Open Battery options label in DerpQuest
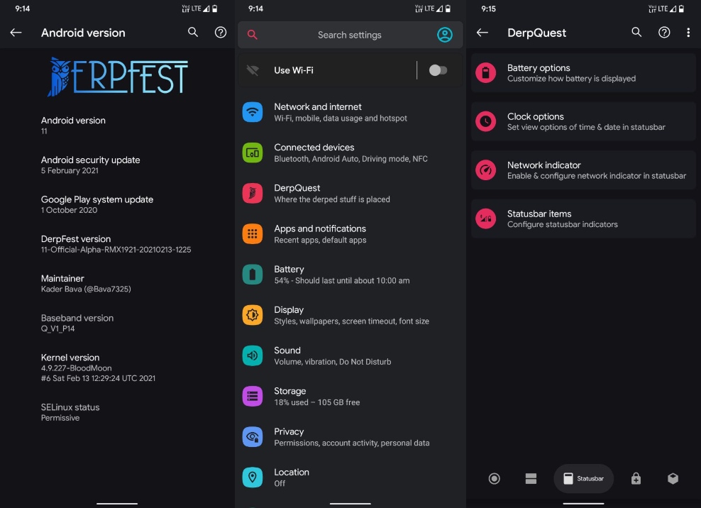 (539, 67)
